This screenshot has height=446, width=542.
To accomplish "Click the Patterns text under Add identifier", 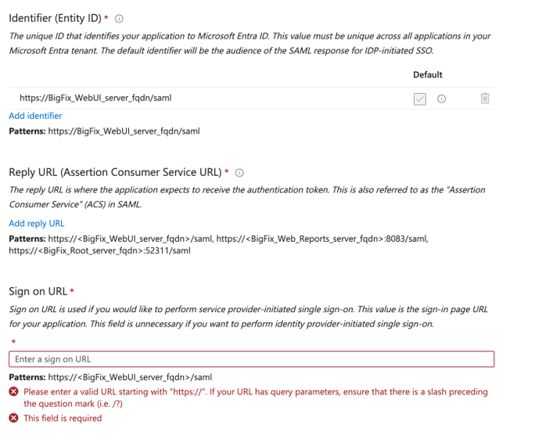I will pyautogui.click(x=104, y=131).
